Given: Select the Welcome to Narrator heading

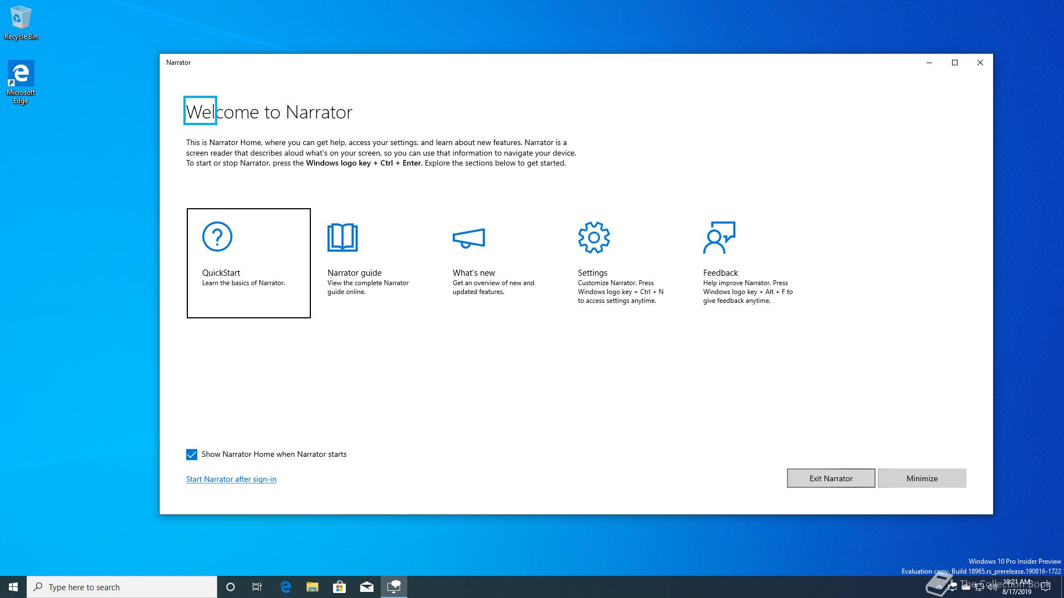Looking at the screenshot, I should pyautogui.click(x=269, y=112).
